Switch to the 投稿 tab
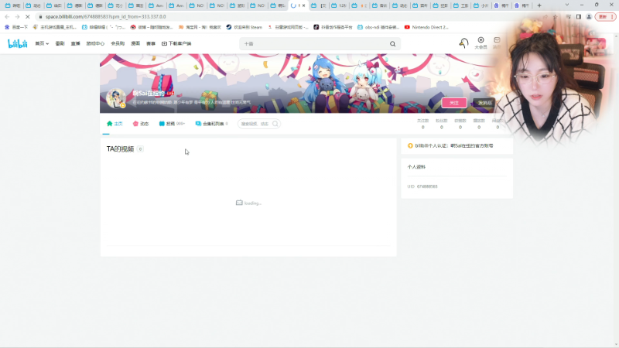The image size is (619, 348). click(172, 124)
